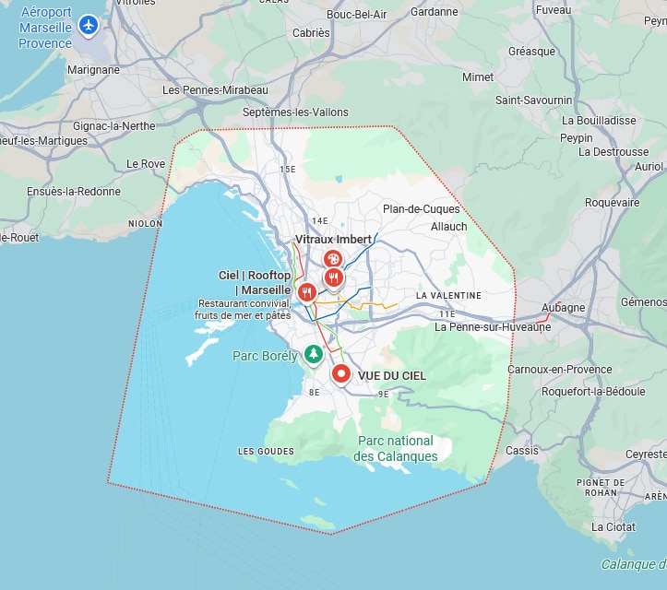This screenshot has width=667, height=590.
Task: Click the Ciel Rooftop Marseille restaurant pin
Action: pos(306,293)
